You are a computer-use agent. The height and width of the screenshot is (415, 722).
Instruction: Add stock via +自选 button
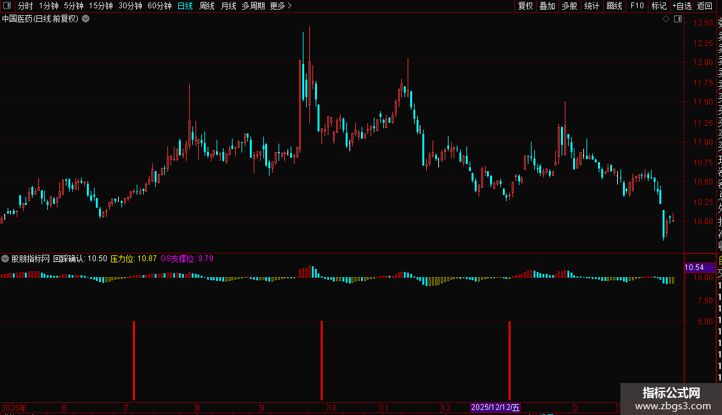coord(682,6)
